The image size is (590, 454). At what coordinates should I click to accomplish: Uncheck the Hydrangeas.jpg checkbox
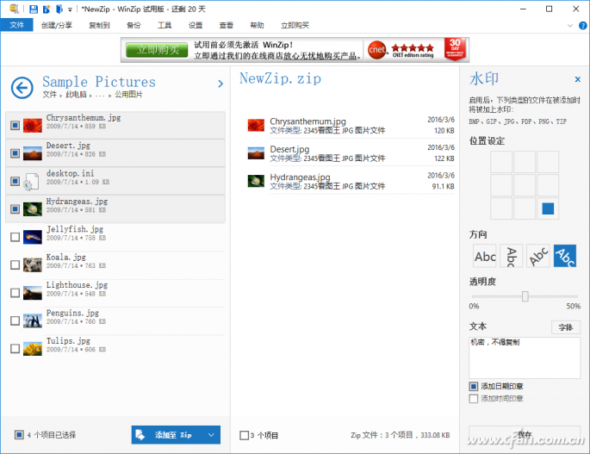15,209
